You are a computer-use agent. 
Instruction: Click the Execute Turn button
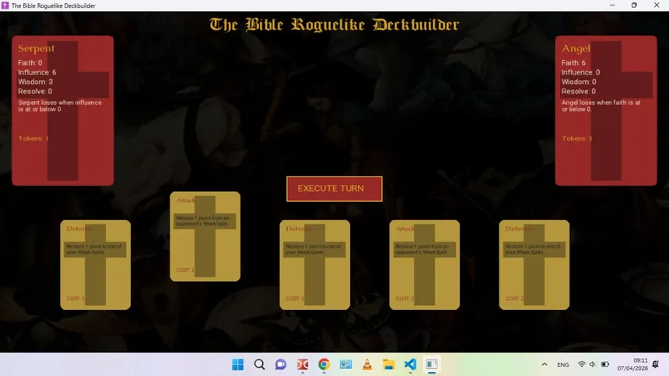click(x=334, y=189)
